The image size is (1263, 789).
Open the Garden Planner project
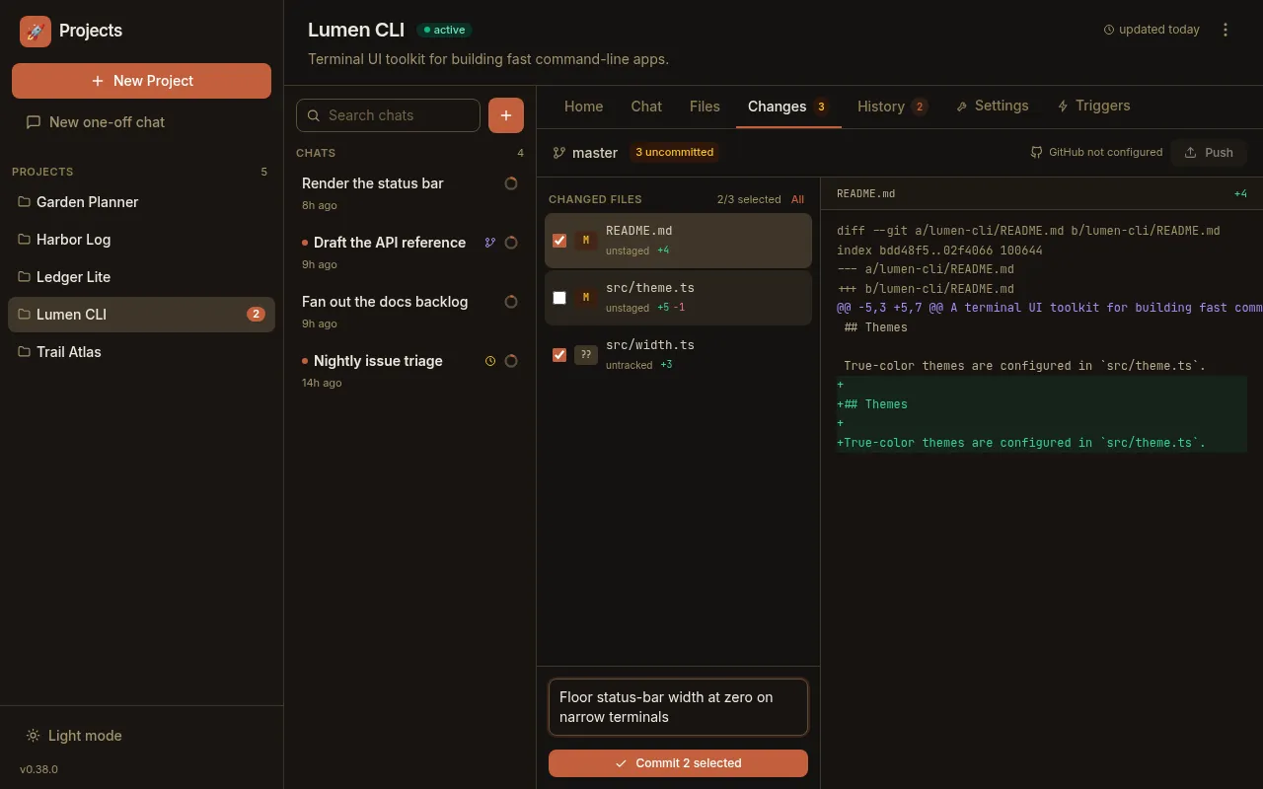click(x=141, y=202)
